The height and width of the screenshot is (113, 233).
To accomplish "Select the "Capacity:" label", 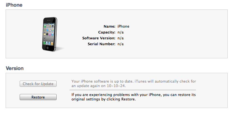I will (107, 32).
